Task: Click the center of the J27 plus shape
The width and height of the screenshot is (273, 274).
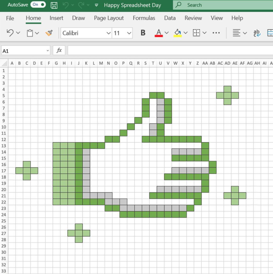Action: click(79, 233)
